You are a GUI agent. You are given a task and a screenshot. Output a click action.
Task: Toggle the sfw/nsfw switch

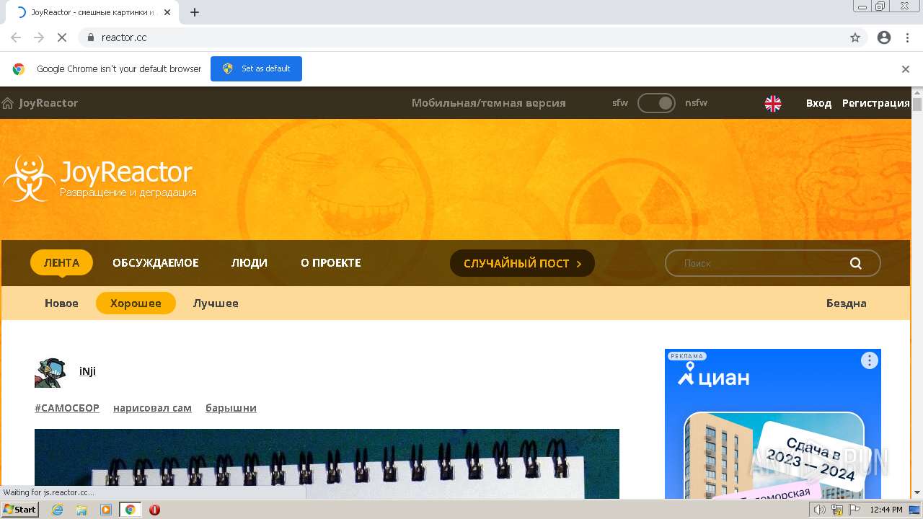pos(656,103)
